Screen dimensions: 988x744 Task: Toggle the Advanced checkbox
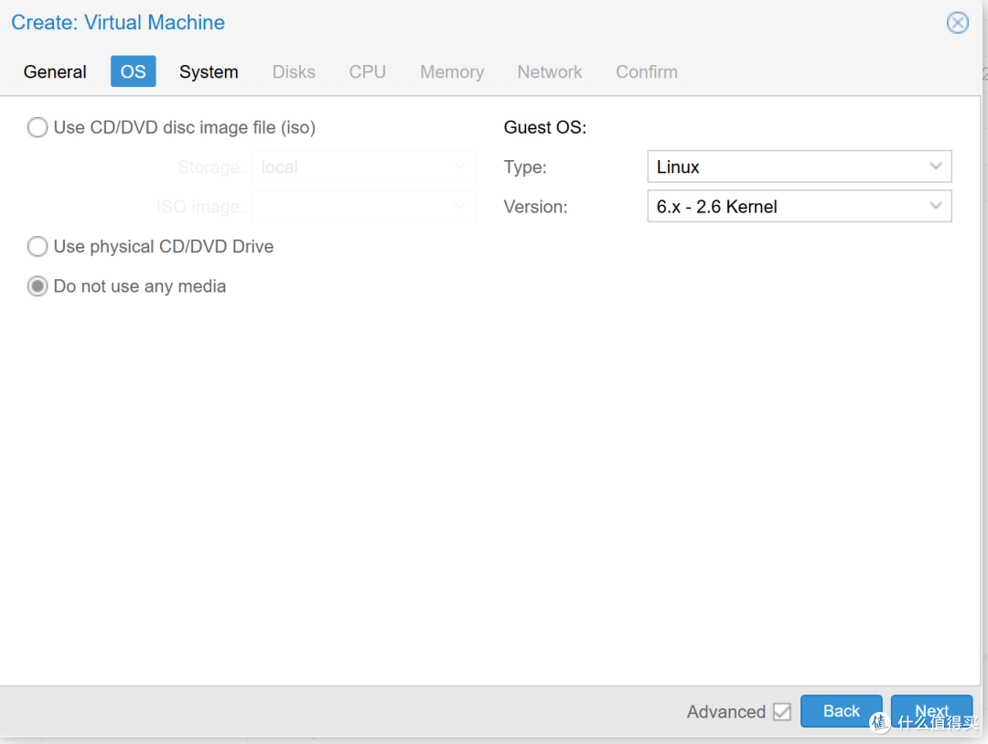click(x=781, y=712)
